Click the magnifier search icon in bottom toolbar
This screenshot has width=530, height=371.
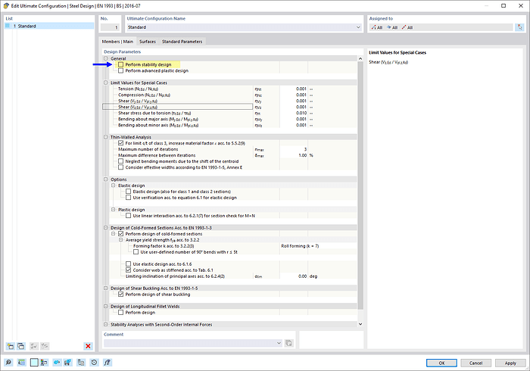pyautogui.click(x=8, y=363)
